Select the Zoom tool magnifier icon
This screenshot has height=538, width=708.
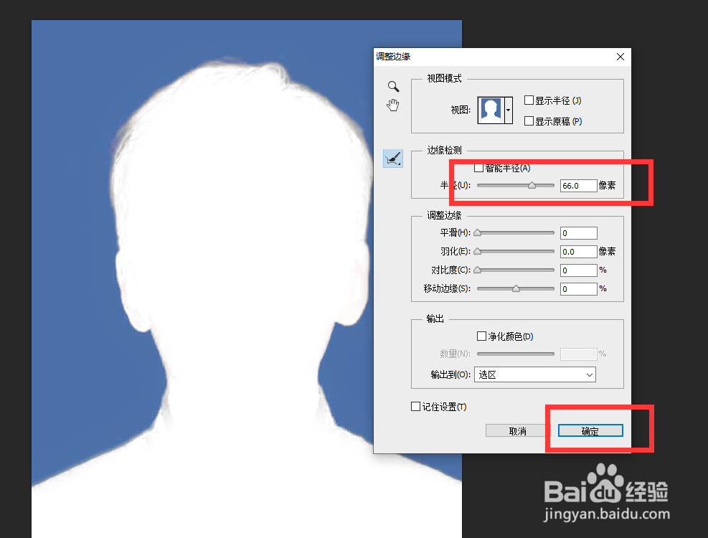[392, 86]
